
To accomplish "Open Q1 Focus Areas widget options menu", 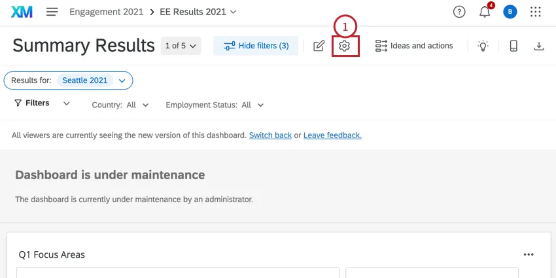I will 529,254.
